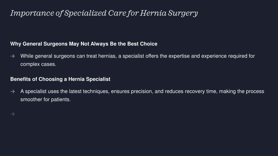This screenshot has width=278, height=156.
Task: Click the word "Benefits" in second heading
Action: click(x=20, y=79)
